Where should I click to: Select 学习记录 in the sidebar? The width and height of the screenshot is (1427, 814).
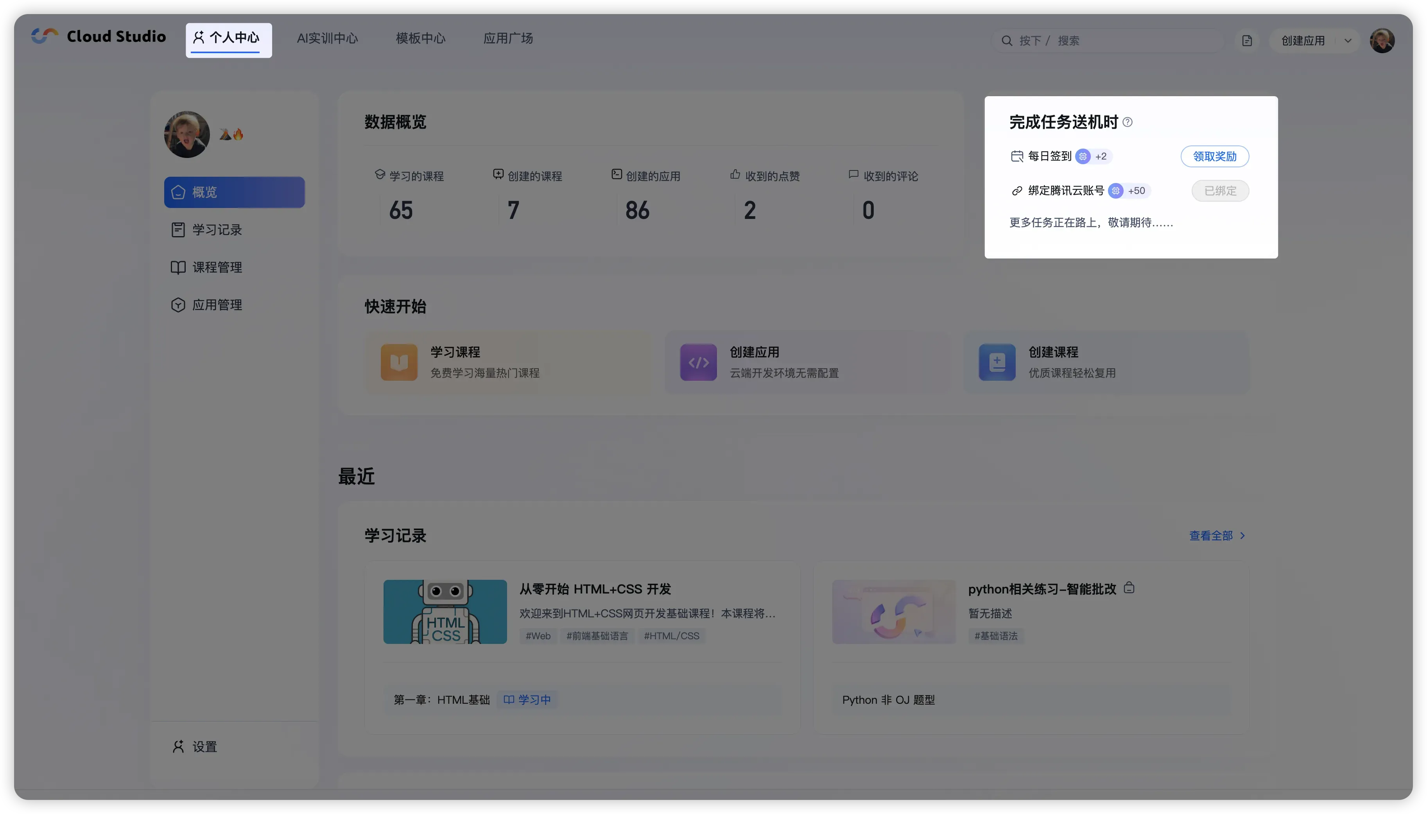[x=217, y=230]
